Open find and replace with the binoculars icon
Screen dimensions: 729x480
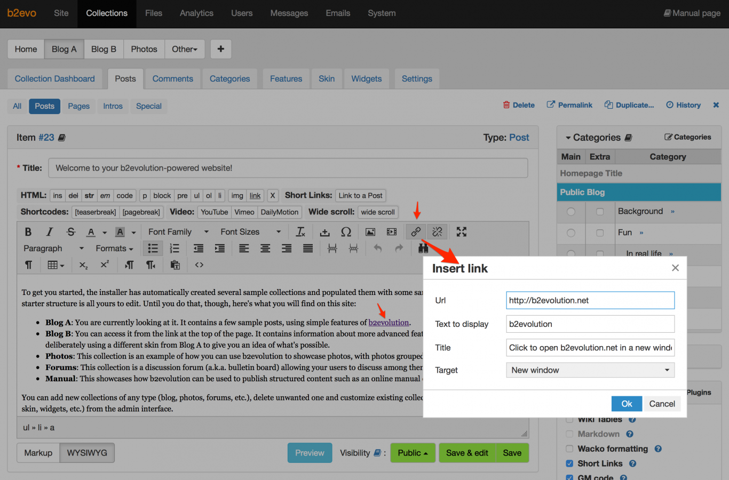423,248
